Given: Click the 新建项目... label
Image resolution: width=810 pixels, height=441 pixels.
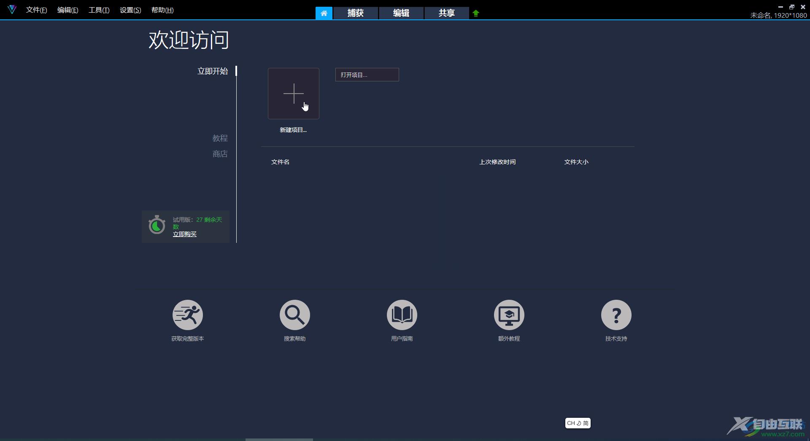Looking at the screenshot, I should point(293,130).
